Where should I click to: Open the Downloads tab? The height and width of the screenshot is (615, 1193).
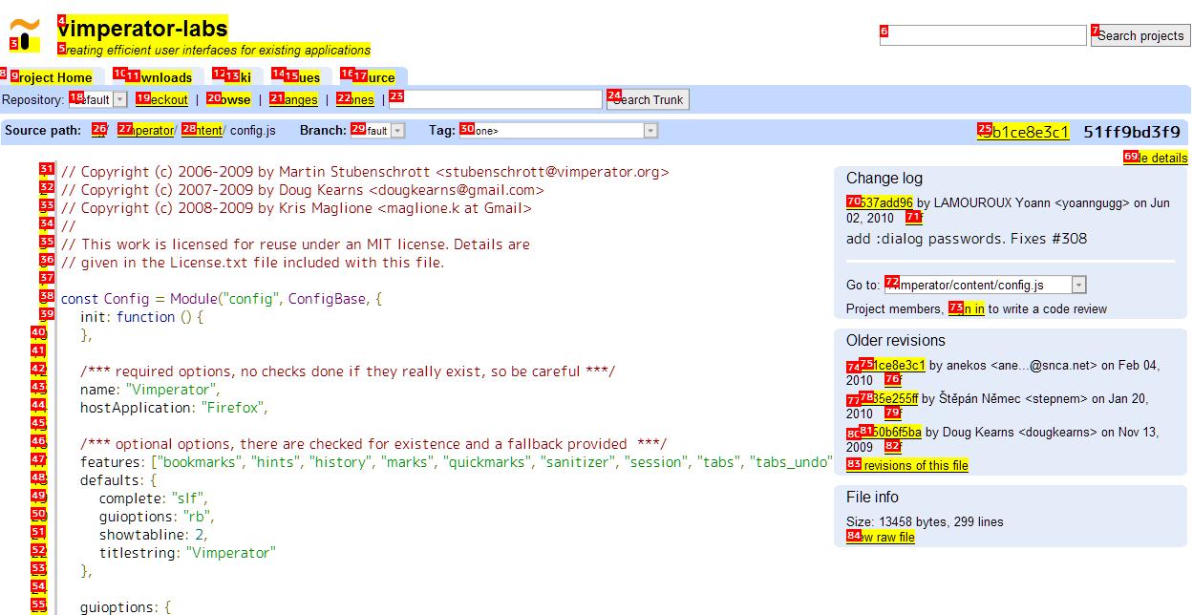coord(158,77)
